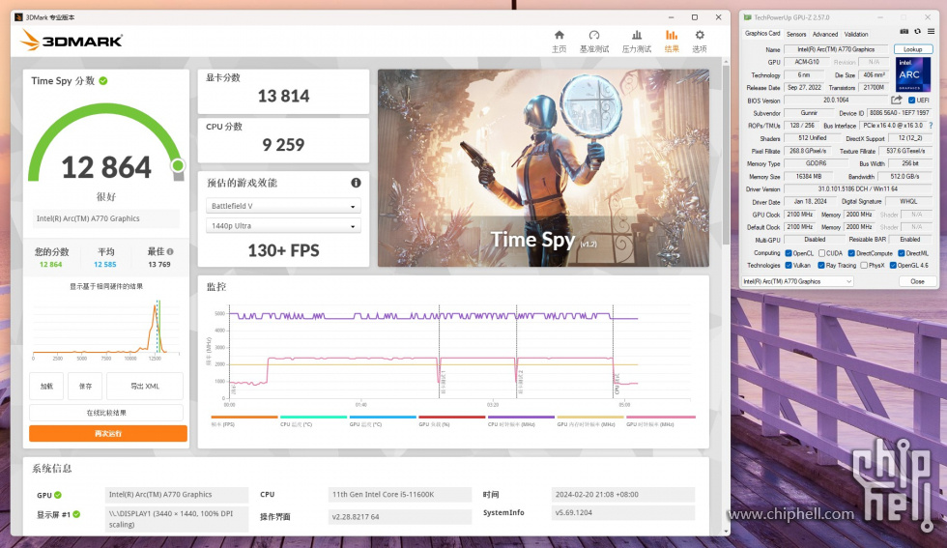Click the Best score (最佳) info icon
This screenshot has width=947, height=548.
(170, 251)
